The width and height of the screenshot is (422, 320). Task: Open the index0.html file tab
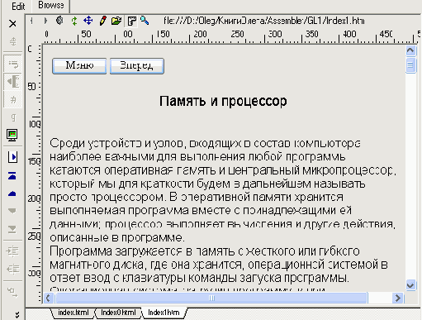[118, 313]
